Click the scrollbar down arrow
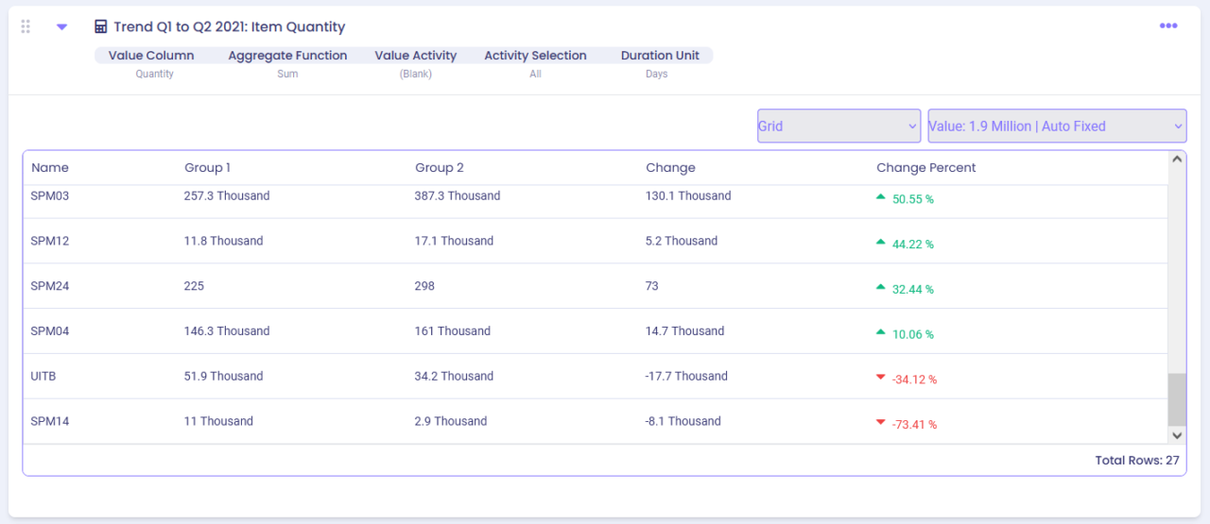Image resolution: width=1210 pixels, height=524 pixels. (x=1177, y=435)
